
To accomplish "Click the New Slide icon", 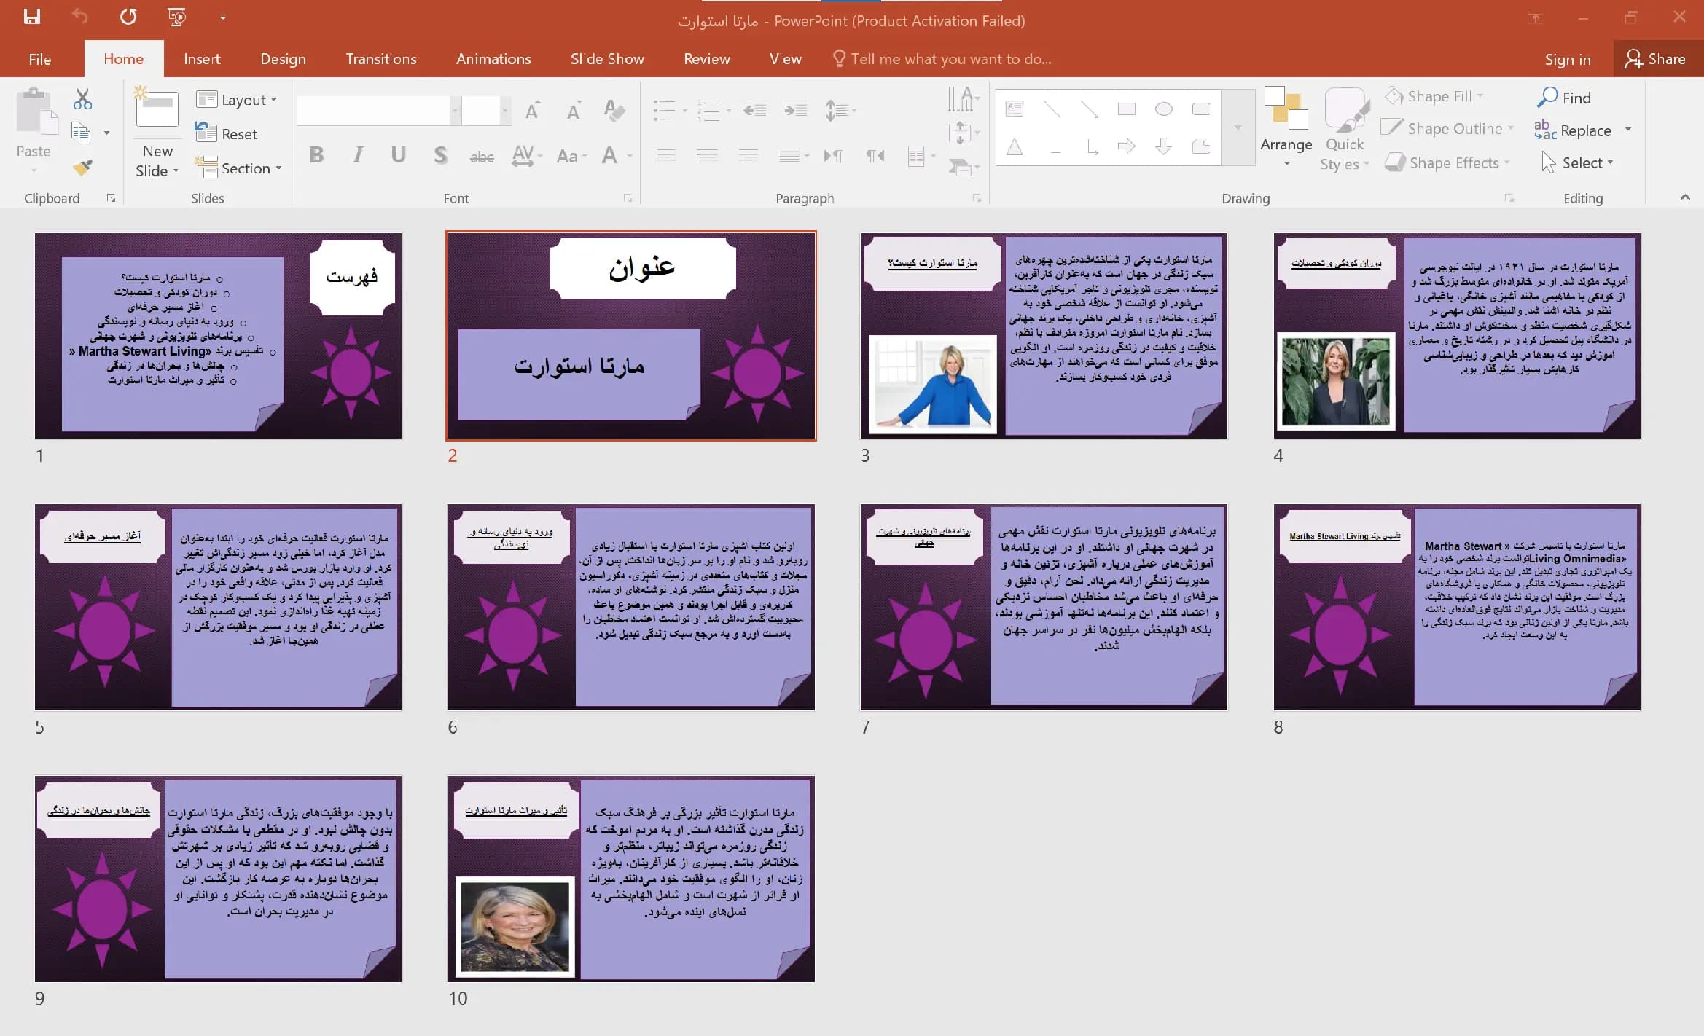I will pos(157,109).
